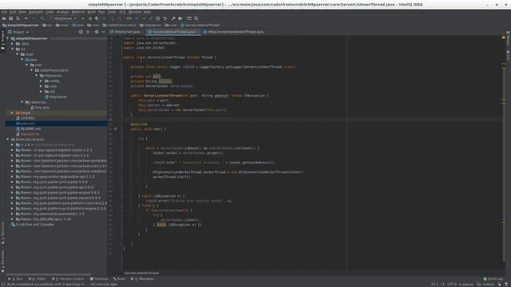Click the VCS Update Project icon

tap(137, 18)
